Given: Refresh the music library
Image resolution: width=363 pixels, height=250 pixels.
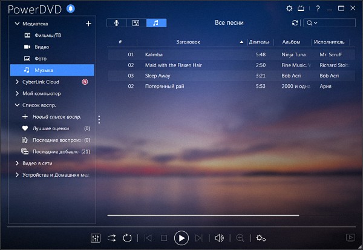Looking at the screenshot, I should pos(295,23).
